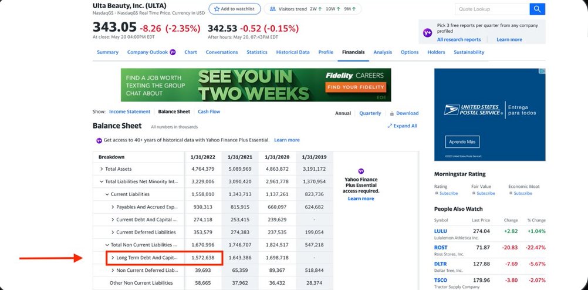This screenshot has height=290, width=588.
Task: Go to the Holders tab
Action: [436, 52]
